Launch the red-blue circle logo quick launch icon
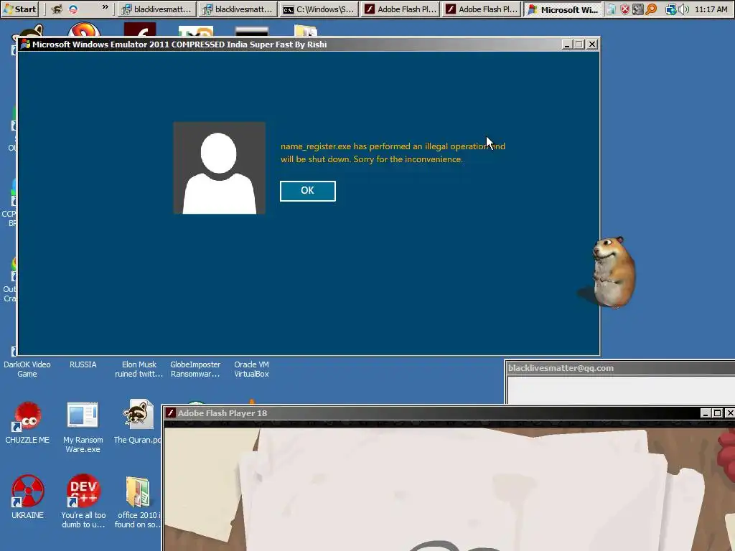The image size is (735, 551). click(73, 9)
